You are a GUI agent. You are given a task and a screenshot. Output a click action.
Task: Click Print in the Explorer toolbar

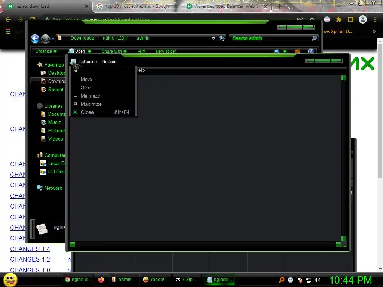click(x=141, y=51)
